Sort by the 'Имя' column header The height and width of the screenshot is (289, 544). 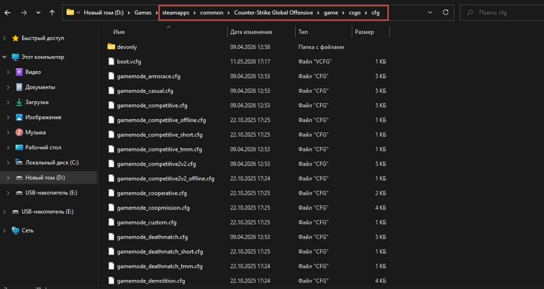click(119, 32)
